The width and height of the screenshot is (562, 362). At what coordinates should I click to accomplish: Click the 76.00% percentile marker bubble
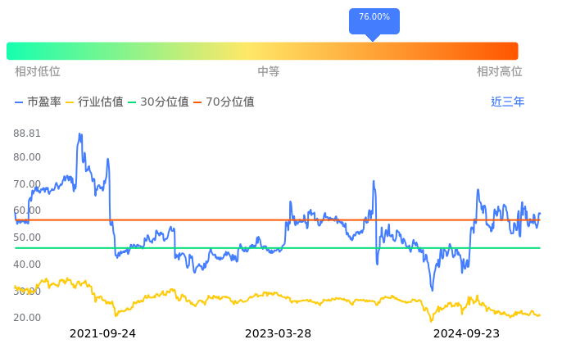tap(374, 18)
